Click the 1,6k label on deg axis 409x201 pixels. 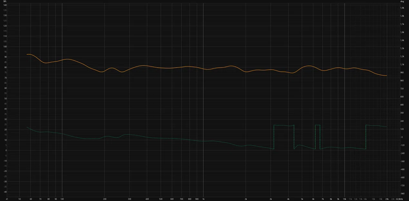coord(402,32)
